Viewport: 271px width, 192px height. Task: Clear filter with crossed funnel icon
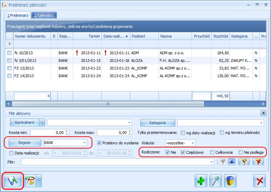click(258, 162)
